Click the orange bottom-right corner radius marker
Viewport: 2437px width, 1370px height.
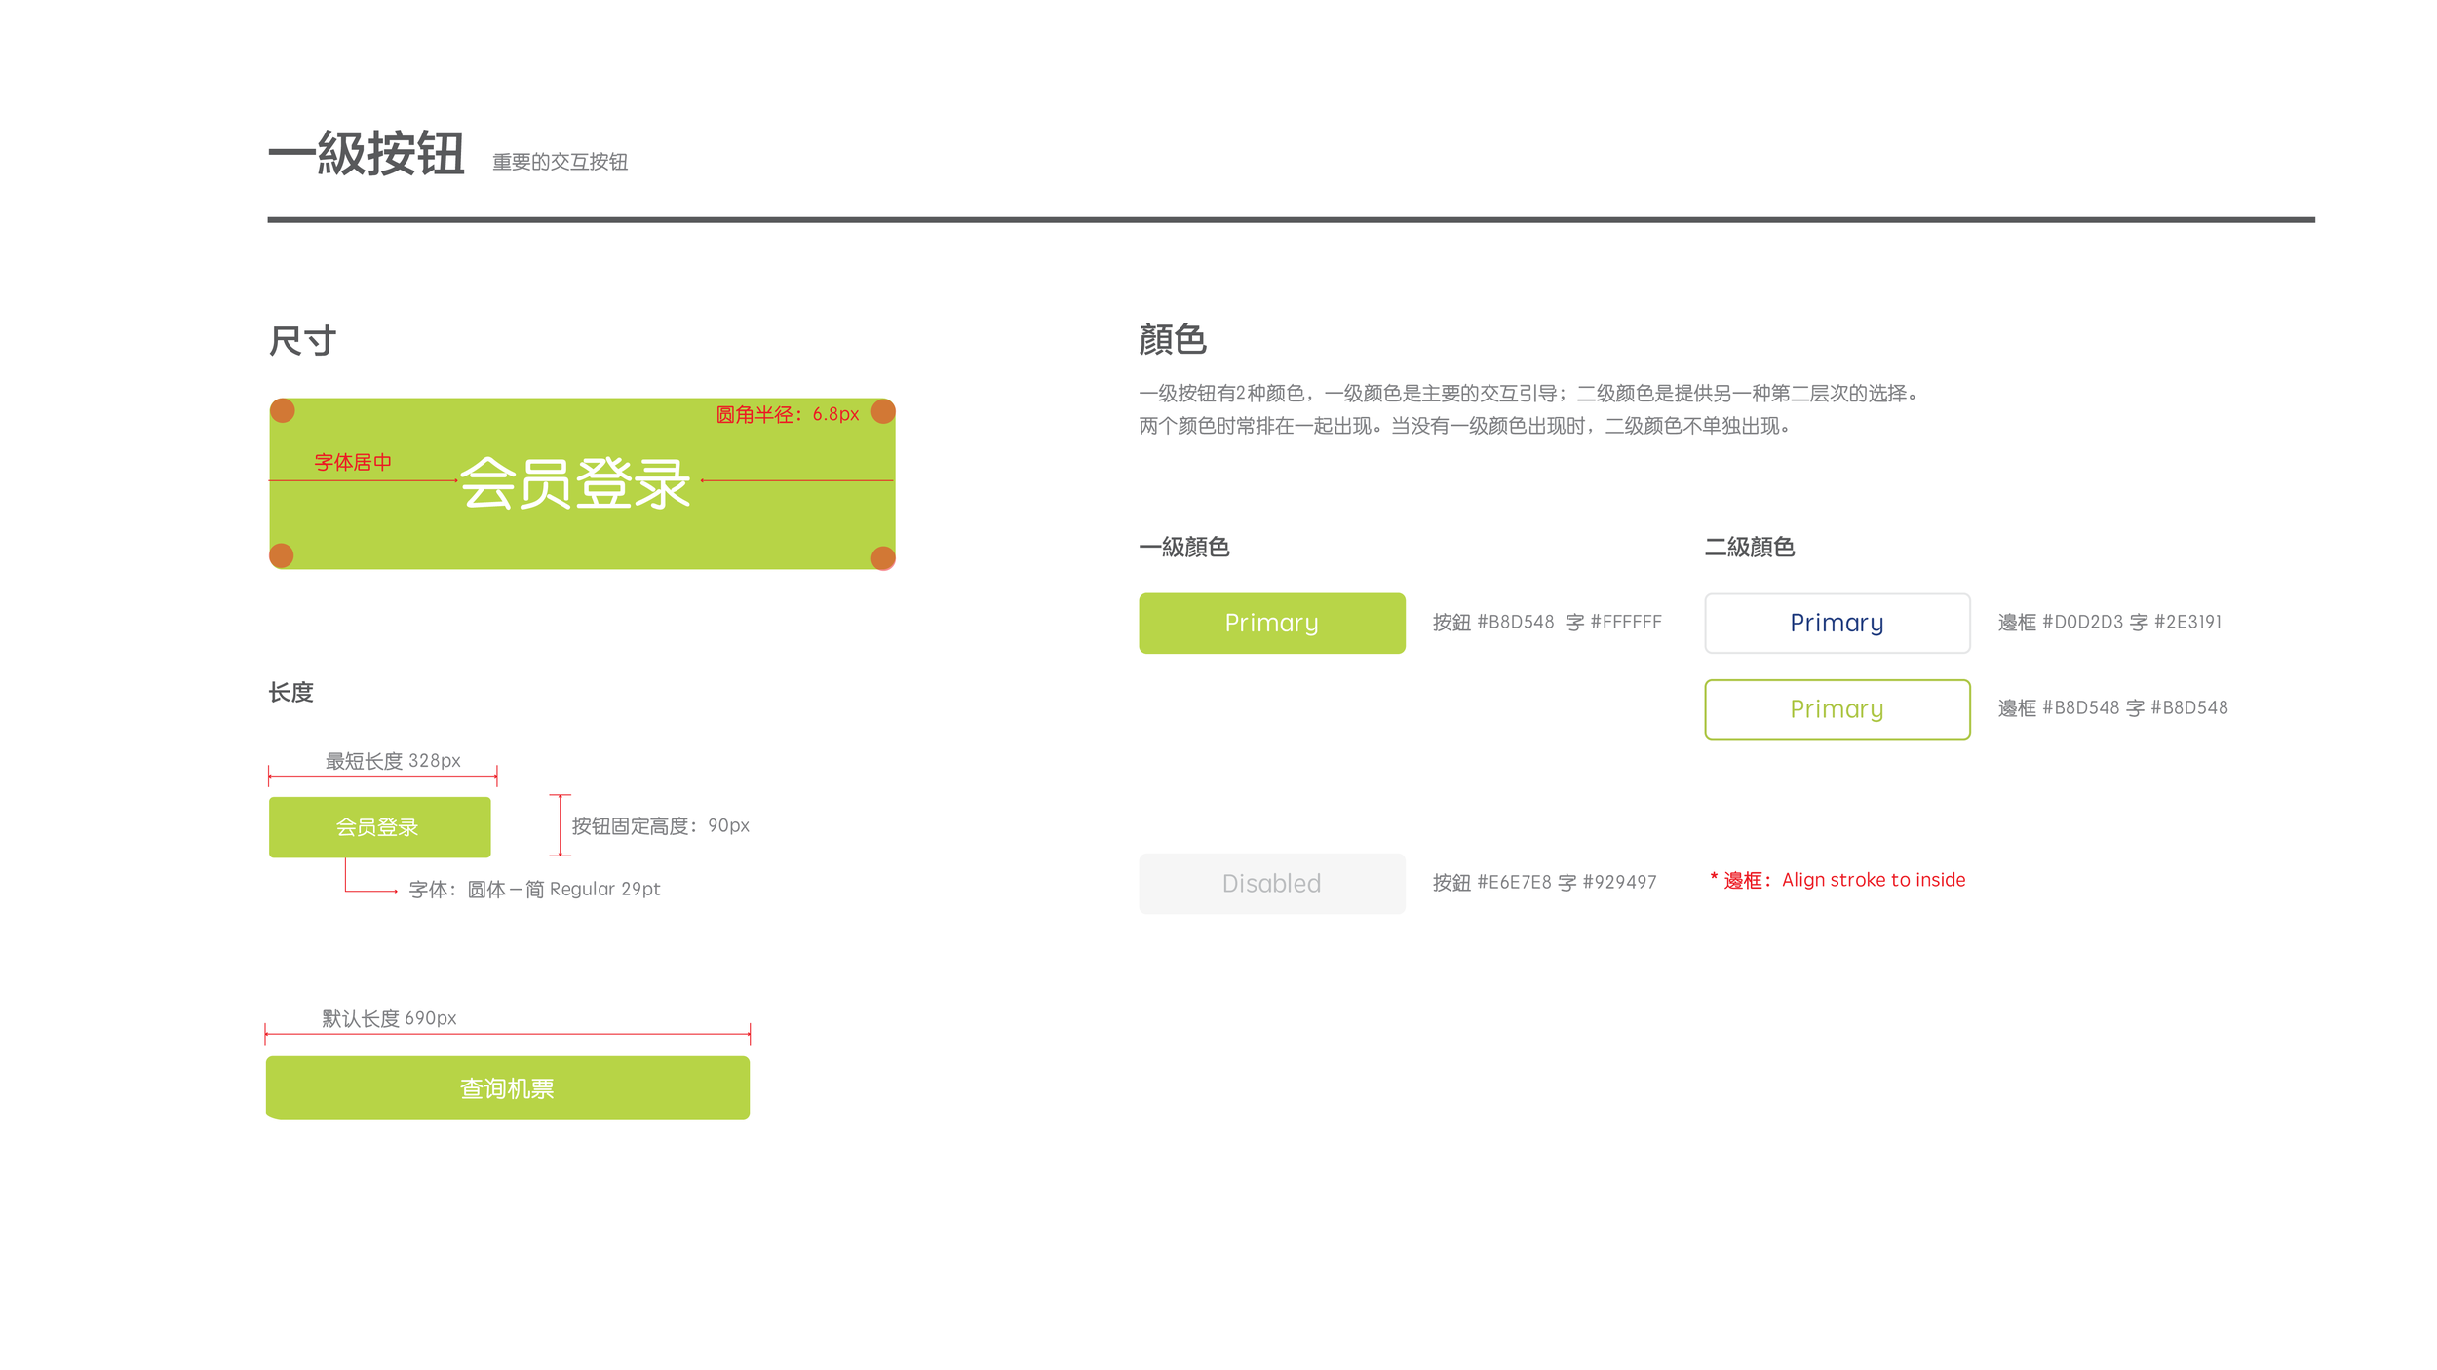[x=883, y=558]
